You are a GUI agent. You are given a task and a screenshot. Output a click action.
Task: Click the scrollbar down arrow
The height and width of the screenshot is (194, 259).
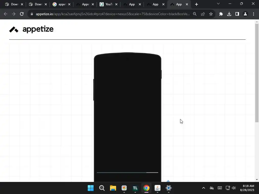[x=257, y=180]
